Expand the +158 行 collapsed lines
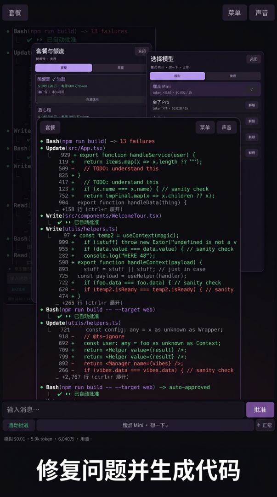 (x=89, y=209)
